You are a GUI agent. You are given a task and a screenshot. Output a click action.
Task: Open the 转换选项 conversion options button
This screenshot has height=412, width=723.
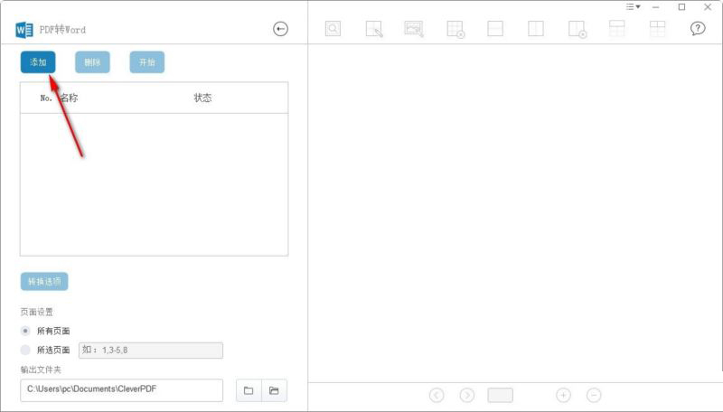(x=44, y=282)
